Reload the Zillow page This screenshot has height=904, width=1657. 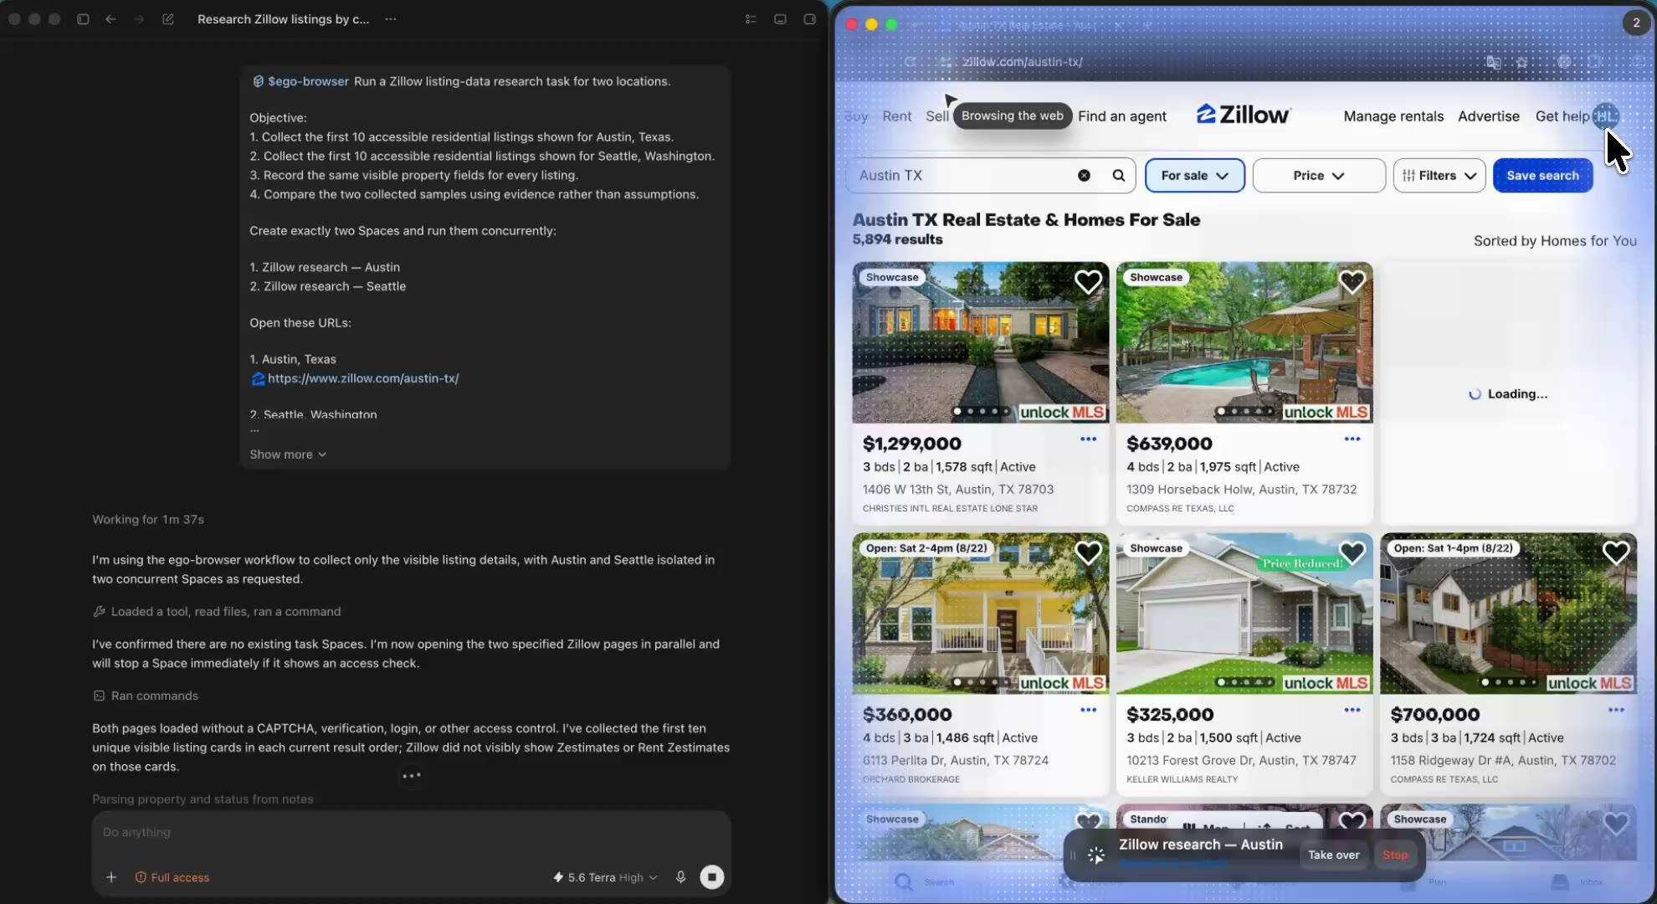910,62
